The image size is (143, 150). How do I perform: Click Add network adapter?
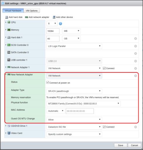[37, 17]
